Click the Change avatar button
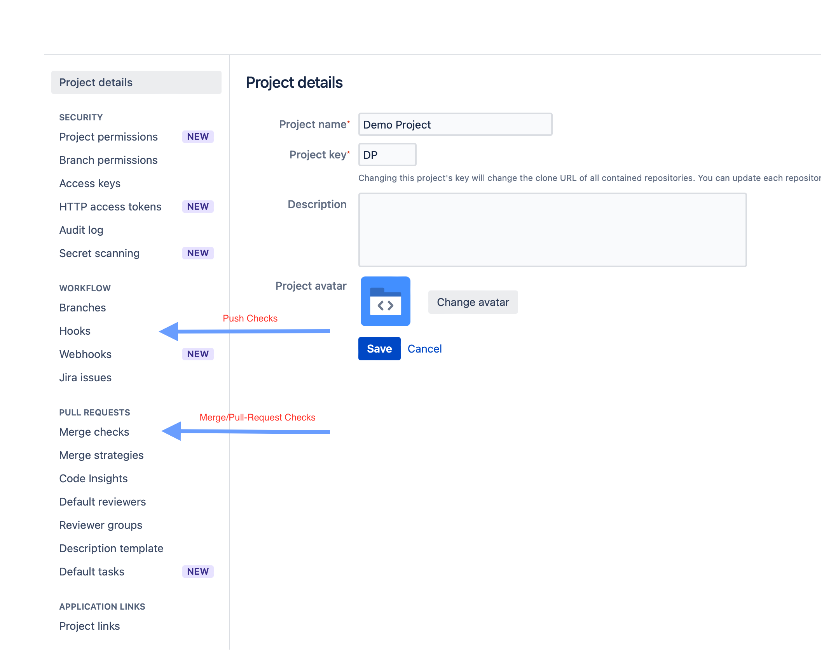Image resolution: width=824 pixels, height=650 pixels. point(473,302)
